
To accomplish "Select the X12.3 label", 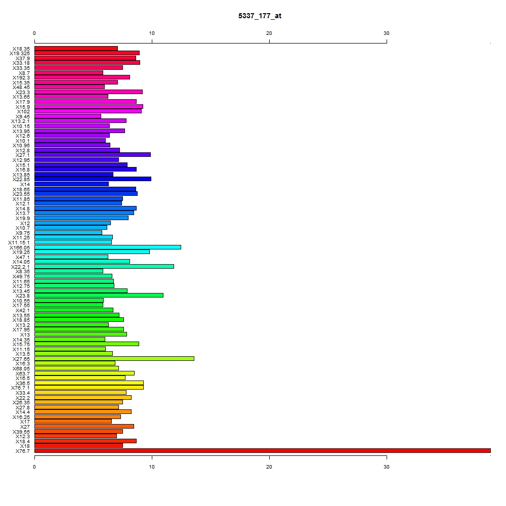I will pos(23,436).
